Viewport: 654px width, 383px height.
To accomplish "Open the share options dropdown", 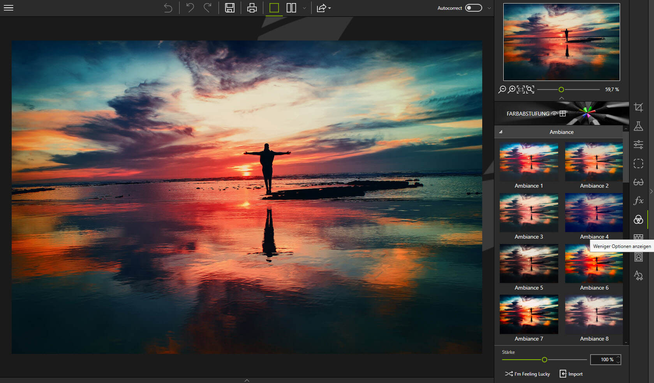I will click(x=323, y=8).
